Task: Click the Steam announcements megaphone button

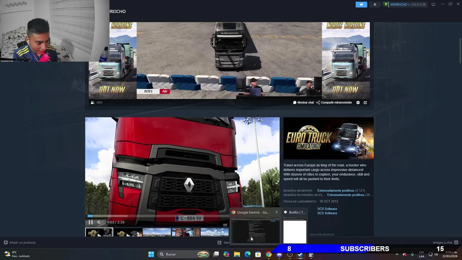Action: 361,4
